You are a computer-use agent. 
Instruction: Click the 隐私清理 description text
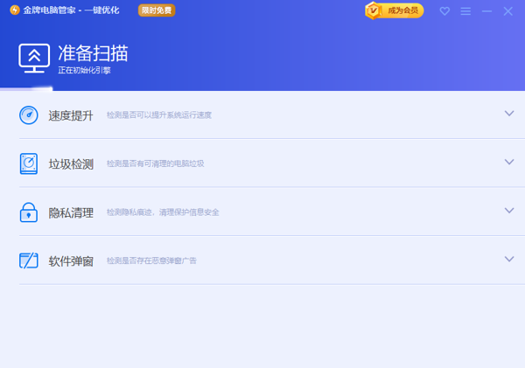pyautogui.click(x=162, y=212)
